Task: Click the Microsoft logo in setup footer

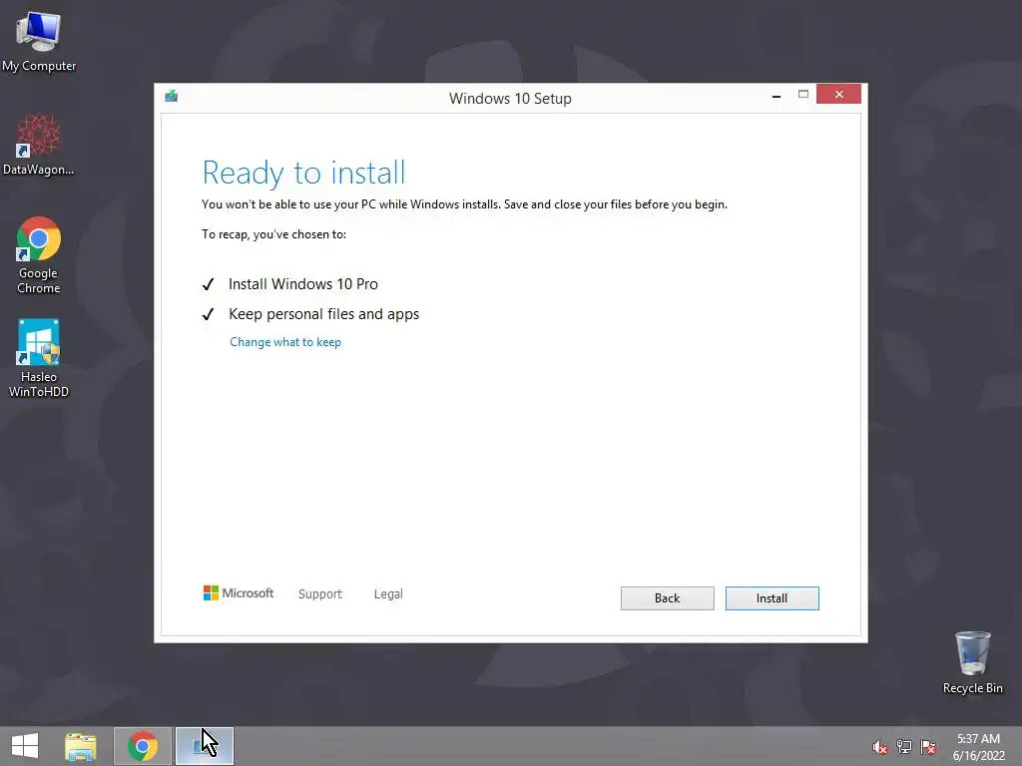Action: point(239,592)
